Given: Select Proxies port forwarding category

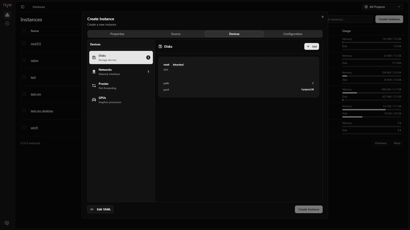Looking at the screenshot, I should coord(121,86).
